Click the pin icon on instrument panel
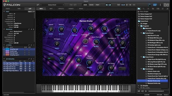The height and width of the screenshot is (96, 172). (47, 21)
